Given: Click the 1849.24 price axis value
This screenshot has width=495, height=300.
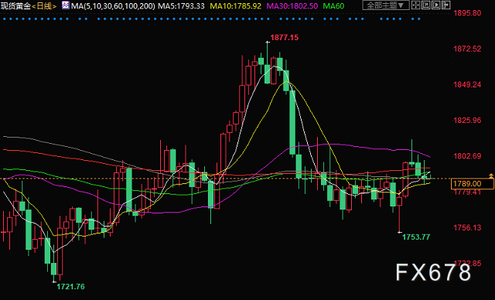Looking at the screenshot, I should click(x=467, y=84).
